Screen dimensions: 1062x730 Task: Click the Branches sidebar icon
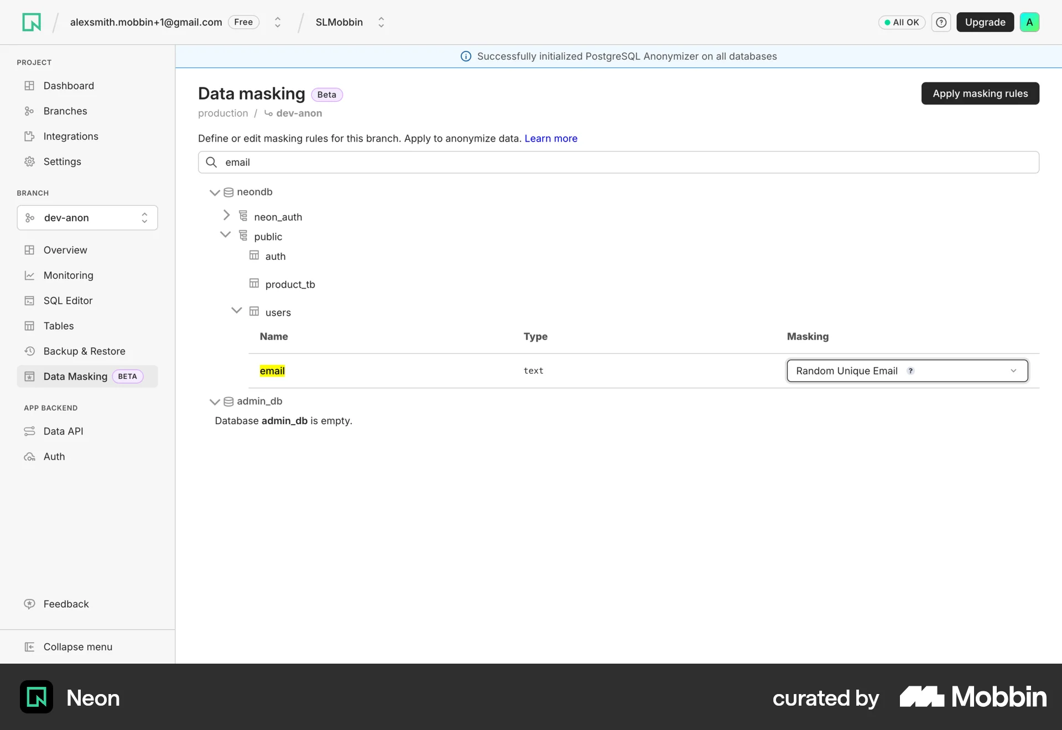(x=29, y=111)
